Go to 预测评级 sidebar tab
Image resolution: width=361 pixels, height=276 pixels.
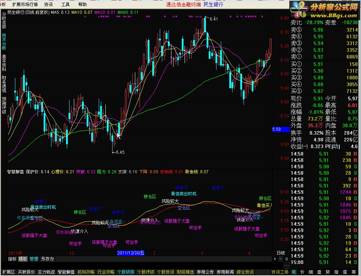4,106
